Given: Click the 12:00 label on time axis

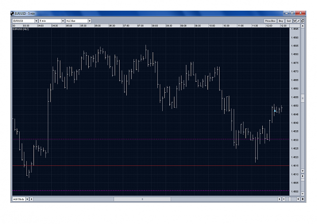Looking at the screenshot, I should click(x=269, y=26).
